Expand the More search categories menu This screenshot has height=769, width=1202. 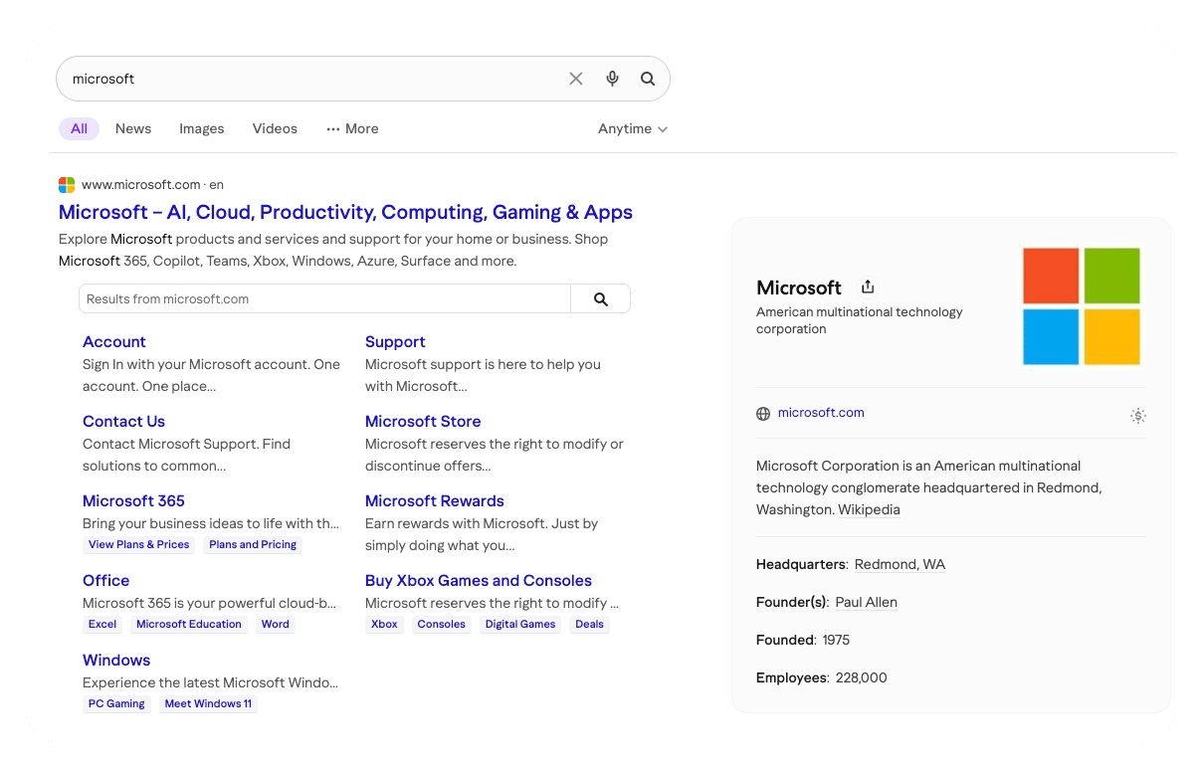(352, 128)
